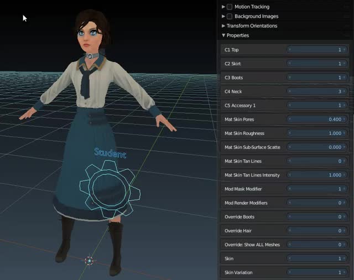Decrease Mat Skin Roughness with left arrow
Image resolution: width=354 pixels, height=280 pixels.
[290, 133]
